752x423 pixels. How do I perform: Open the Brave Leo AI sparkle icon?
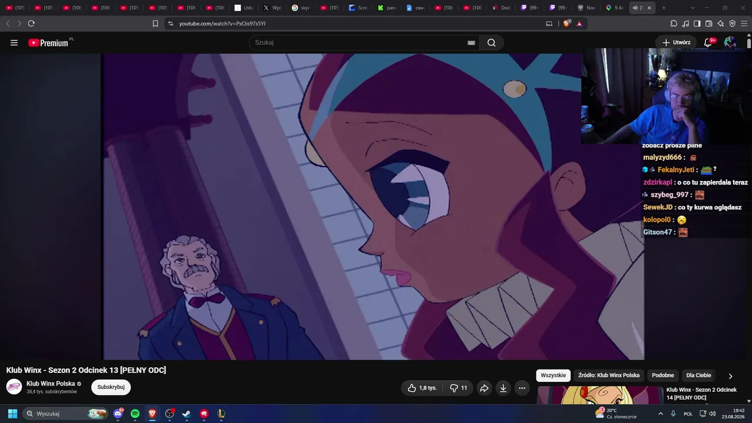721,23
